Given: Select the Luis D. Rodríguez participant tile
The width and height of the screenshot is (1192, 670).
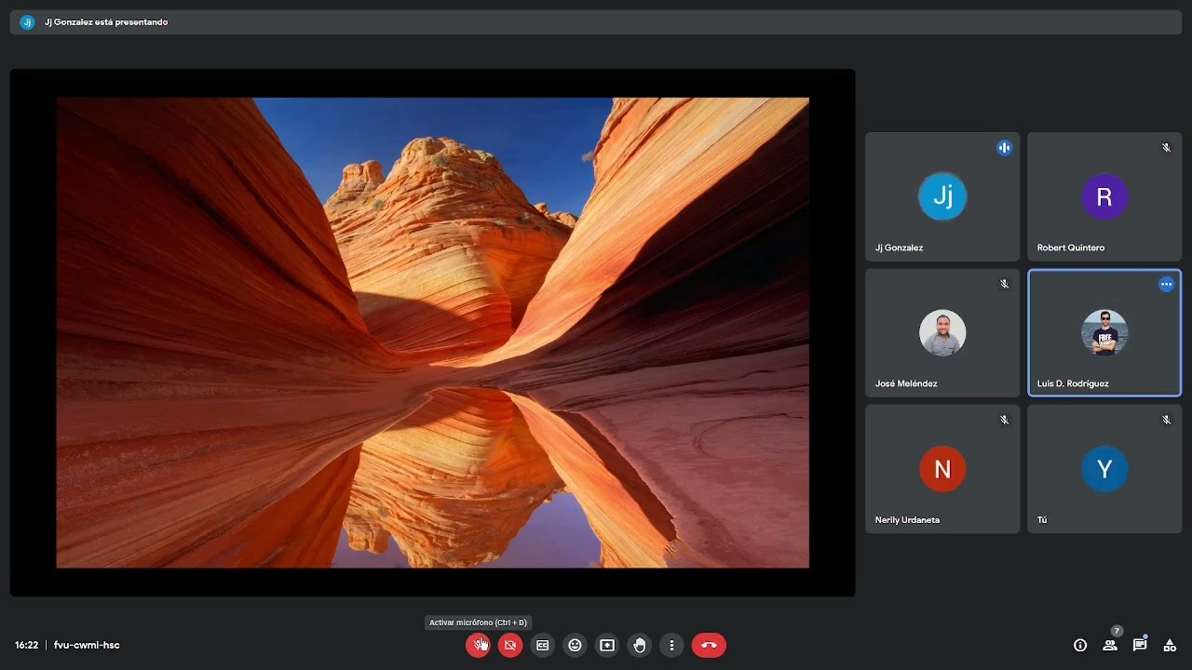Looking at the screenshot, I should click(x=1104, y=333).
